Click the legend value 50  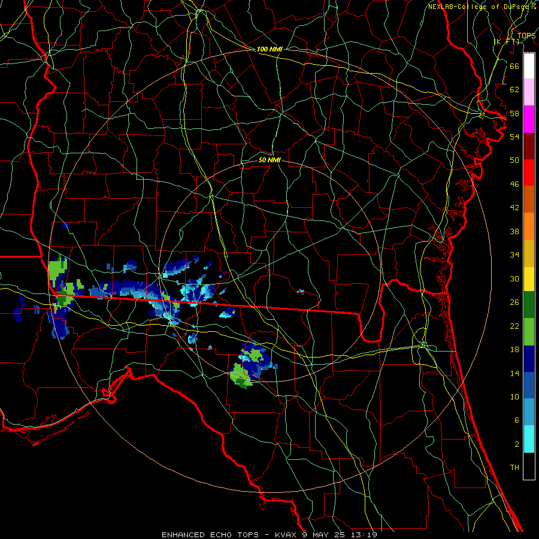[x=514, y=160]
